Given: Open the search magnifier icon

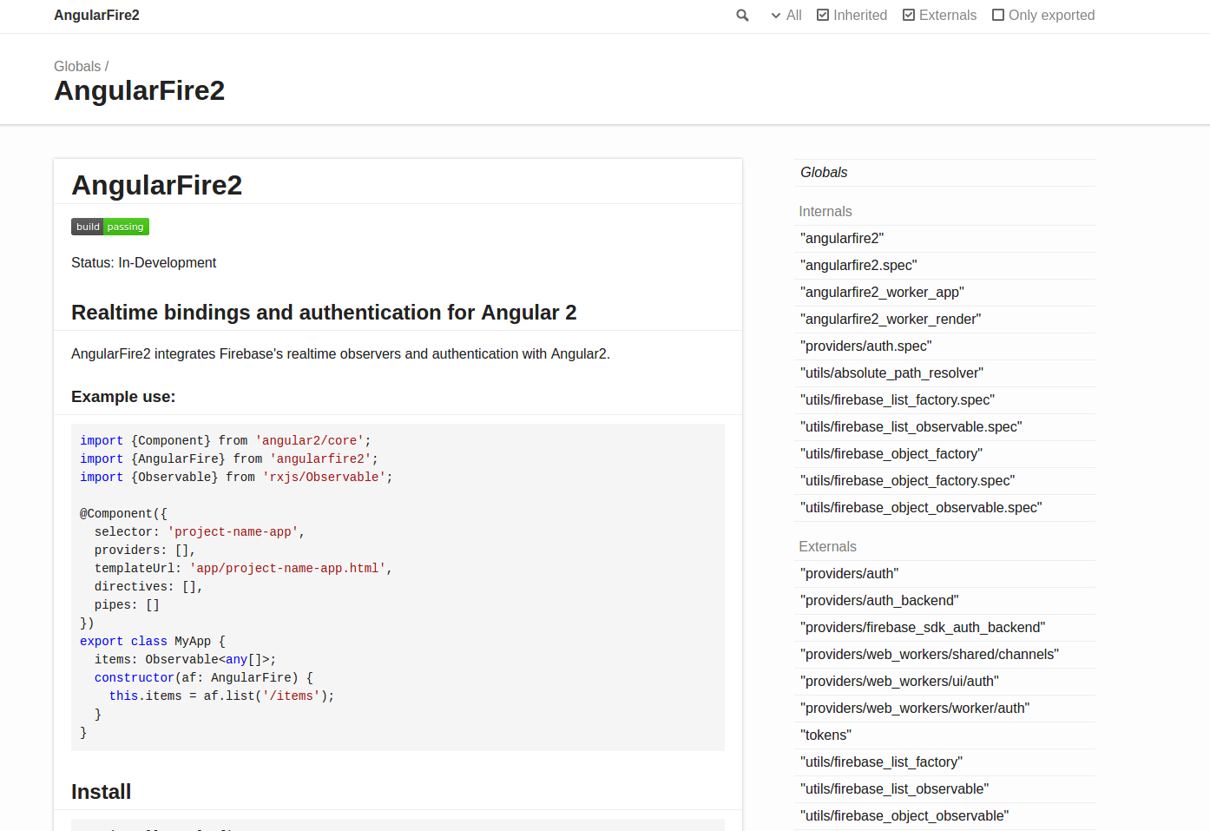Looking at the screenshot, I should coord(742,16).
